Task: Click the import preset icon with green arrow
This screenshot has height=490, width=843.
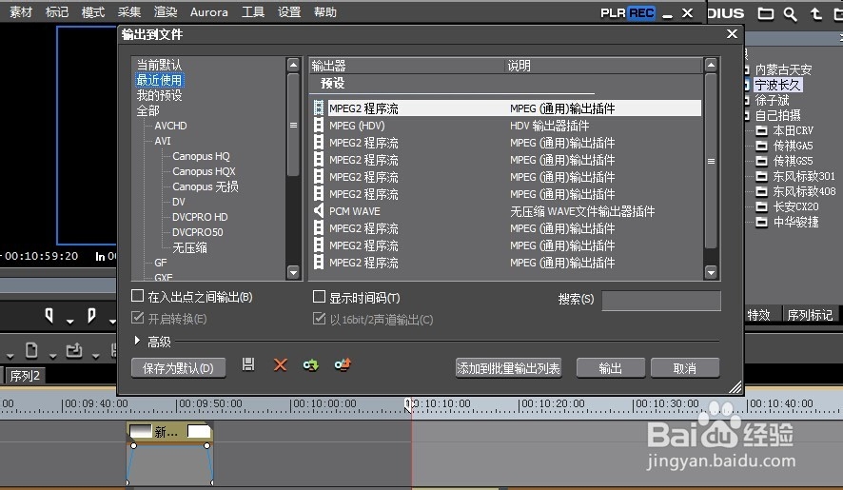Action: coord(311,365)
